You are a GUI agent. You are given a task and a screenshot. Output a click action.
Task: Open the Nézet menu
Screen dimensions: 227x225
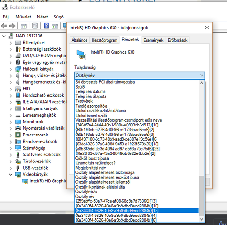[x=43, y=17]
